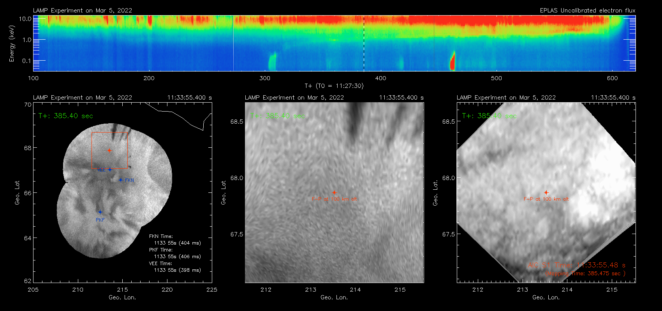Click the '300' time tick on spectrogram
The image size is (662, 311).
coord(265,78)
